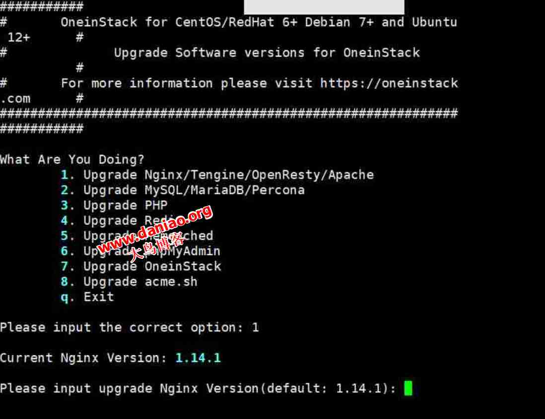Click the default 1.14.1 version text in prompt
The height and width of the screenshot is (419, 545).
point(359,388)
